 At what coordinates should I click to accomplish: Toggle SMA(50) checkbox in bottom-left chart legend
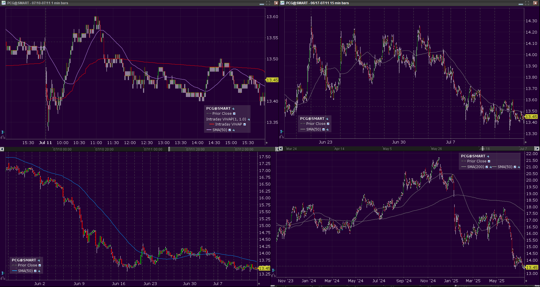point(35,271)
